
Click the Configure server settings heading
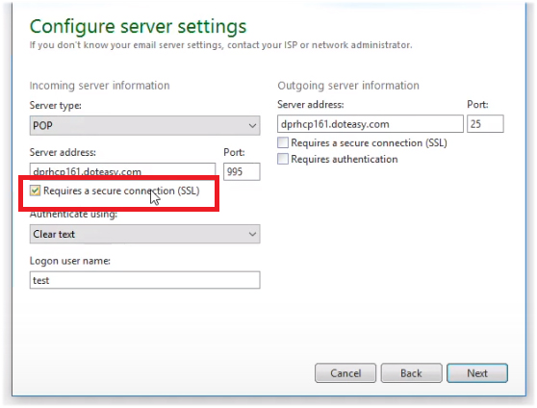click(138, 27)
